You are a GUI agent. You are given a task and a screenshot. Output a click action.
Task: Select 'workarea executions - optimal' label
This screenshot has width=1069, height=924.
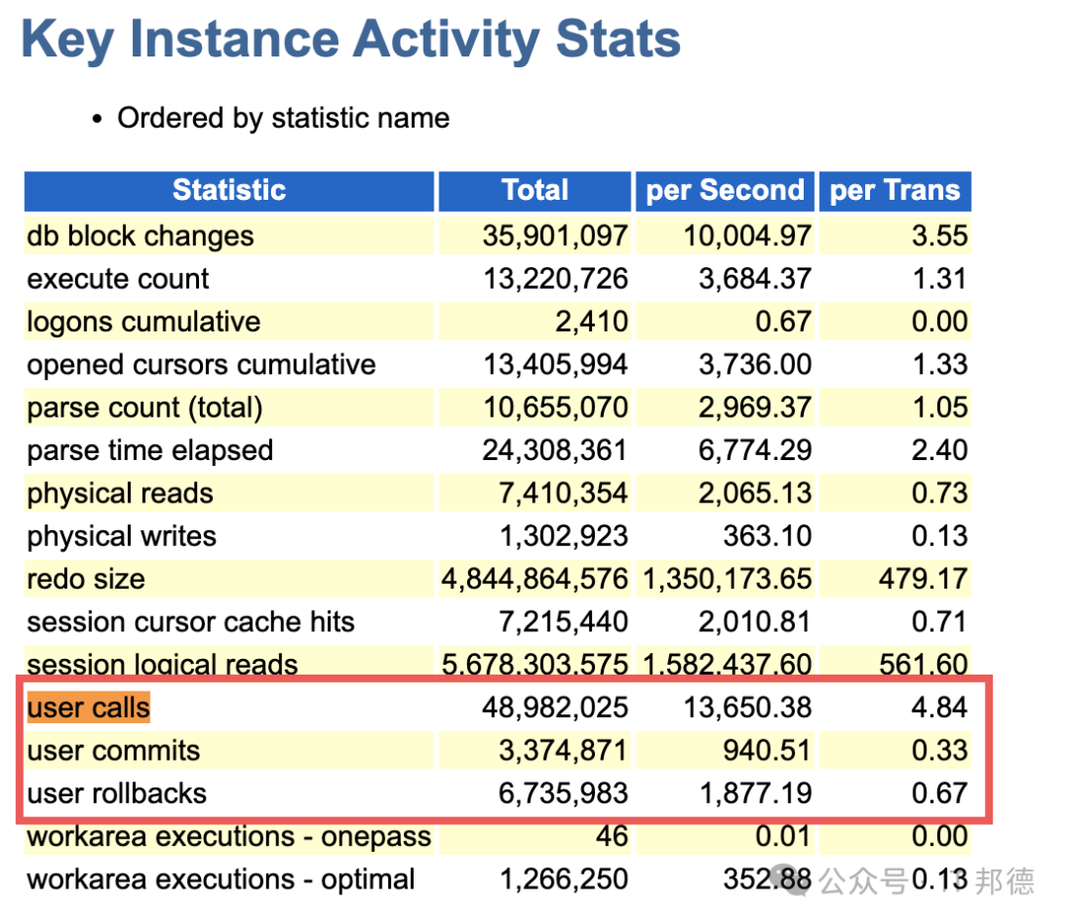(x=221, y=879)
